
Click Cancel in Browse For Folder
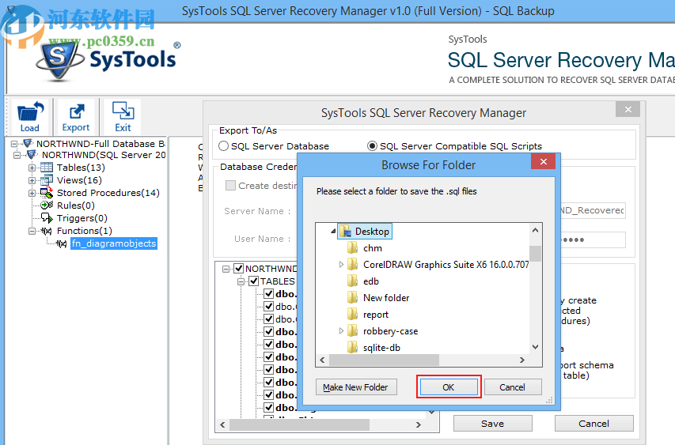(513, 387)
